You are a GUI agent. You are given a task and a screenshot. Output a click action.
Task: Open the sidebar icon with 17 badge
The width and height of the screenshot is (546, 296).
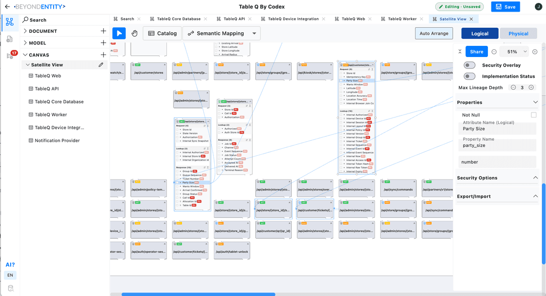coord(11,55)
